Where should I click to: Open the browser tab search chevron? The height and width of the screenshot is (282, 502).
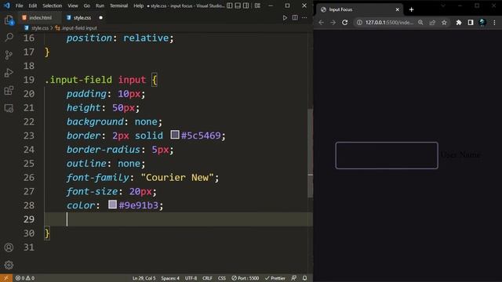443,5
